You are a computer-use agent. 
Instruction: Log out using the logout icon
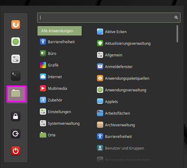coord(16,134)
